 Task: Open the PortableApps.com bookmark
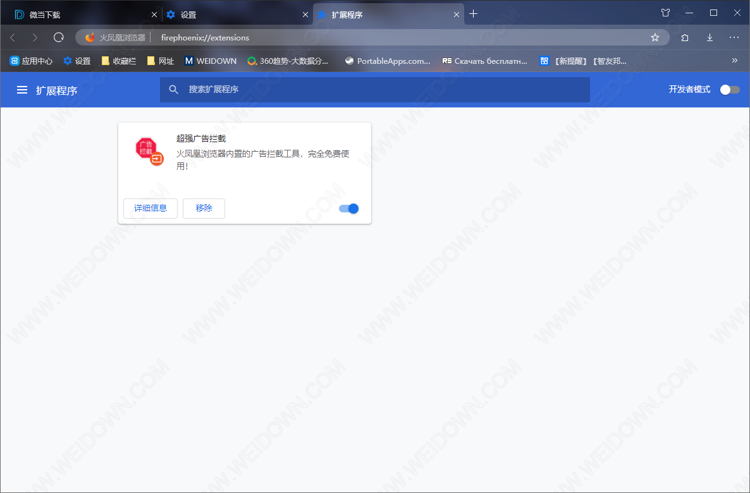[x=388, y=61]
